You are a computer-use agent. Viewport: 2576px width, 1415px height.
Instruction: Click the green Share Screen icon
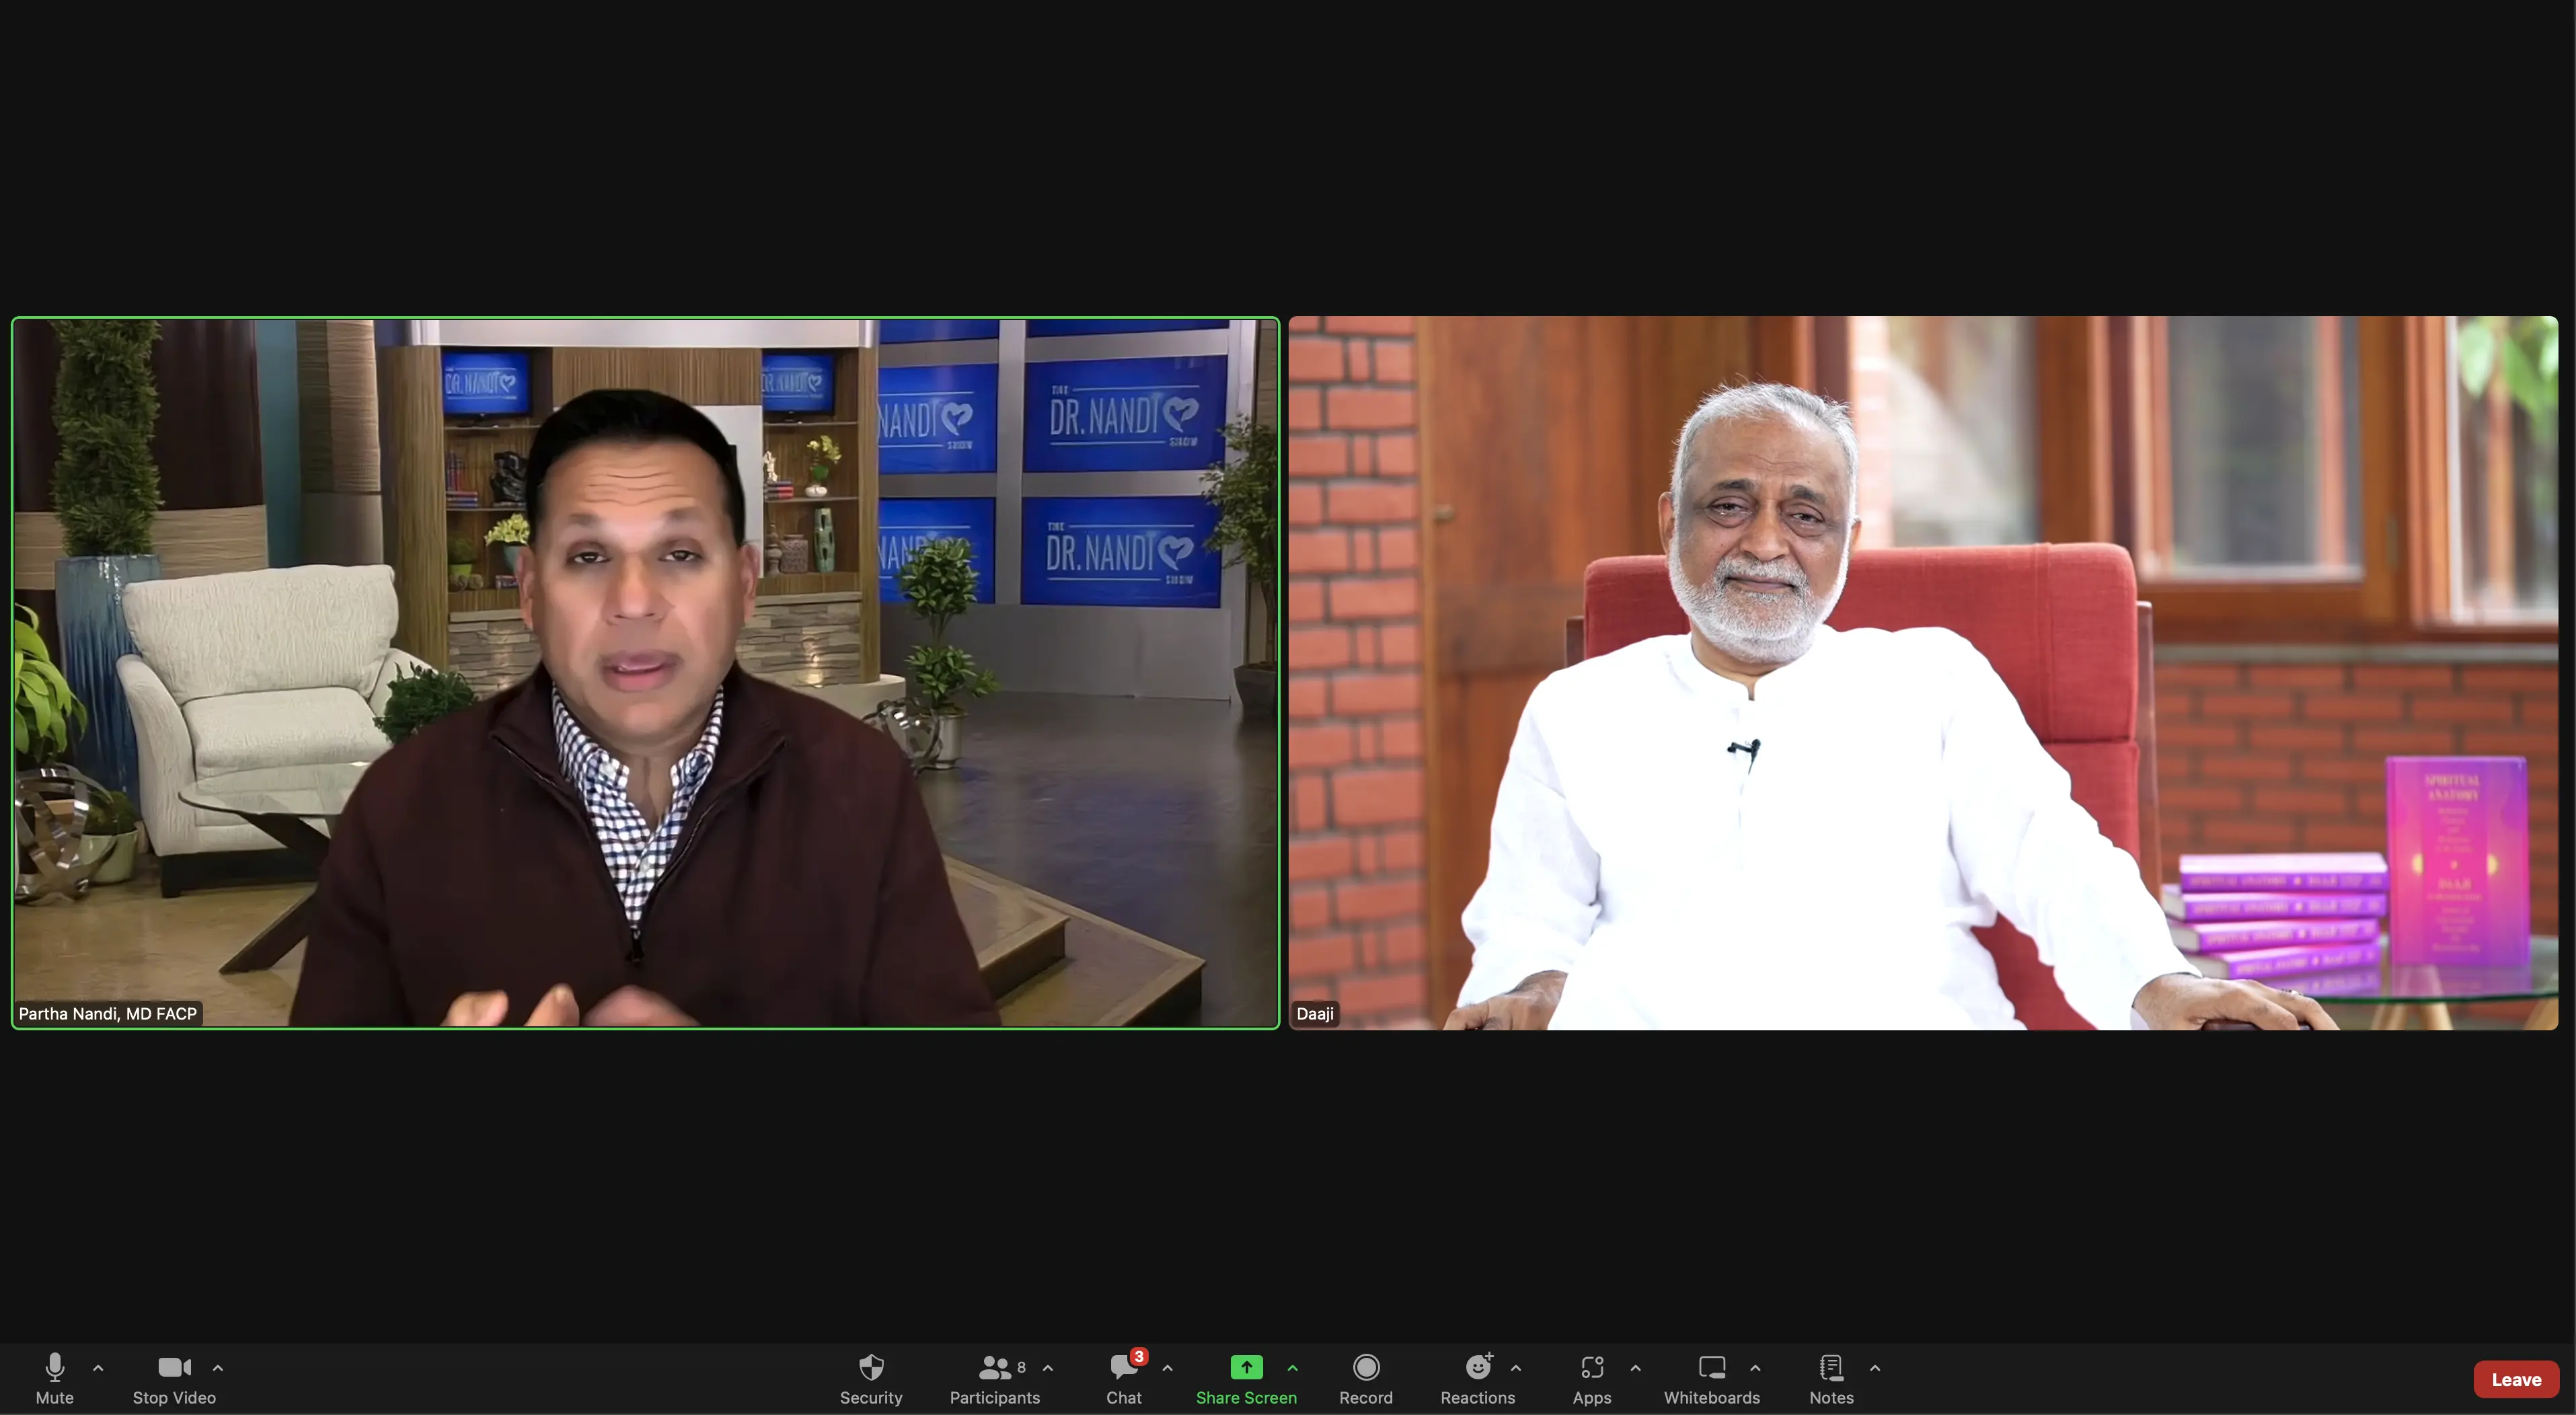click(x=1246, y=1366)
